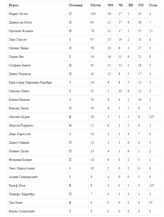Click the ТМ column header
Screen dimensions: 164x217
tap(141, 5)
